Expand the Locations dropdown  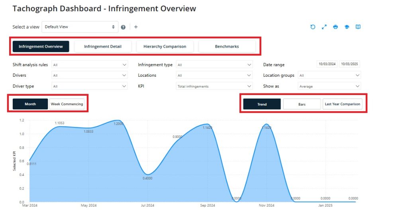(x=214, y=75)
